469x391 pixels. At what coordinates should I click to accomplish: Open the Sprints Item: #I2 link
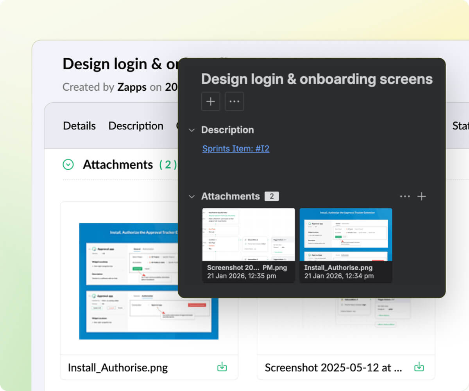click(x=236, y=149)
